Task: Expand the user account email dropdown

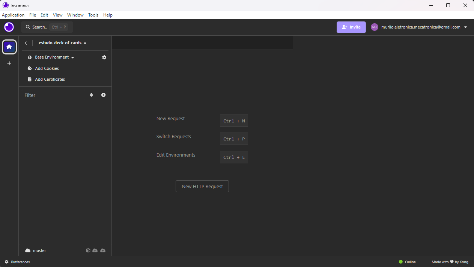Action: (465, 27)
